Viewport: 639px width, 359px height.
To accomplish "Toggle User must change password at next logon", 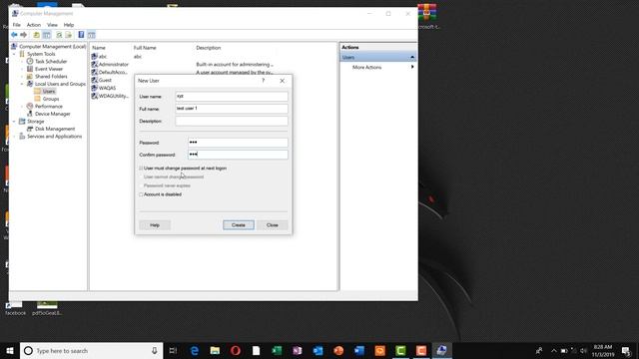I will click(142, 169).
